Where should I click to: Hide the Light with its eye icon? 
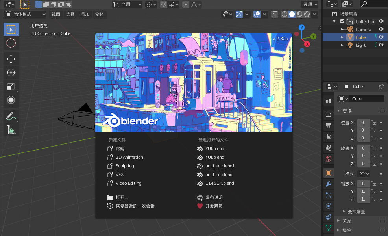[381, 45]
